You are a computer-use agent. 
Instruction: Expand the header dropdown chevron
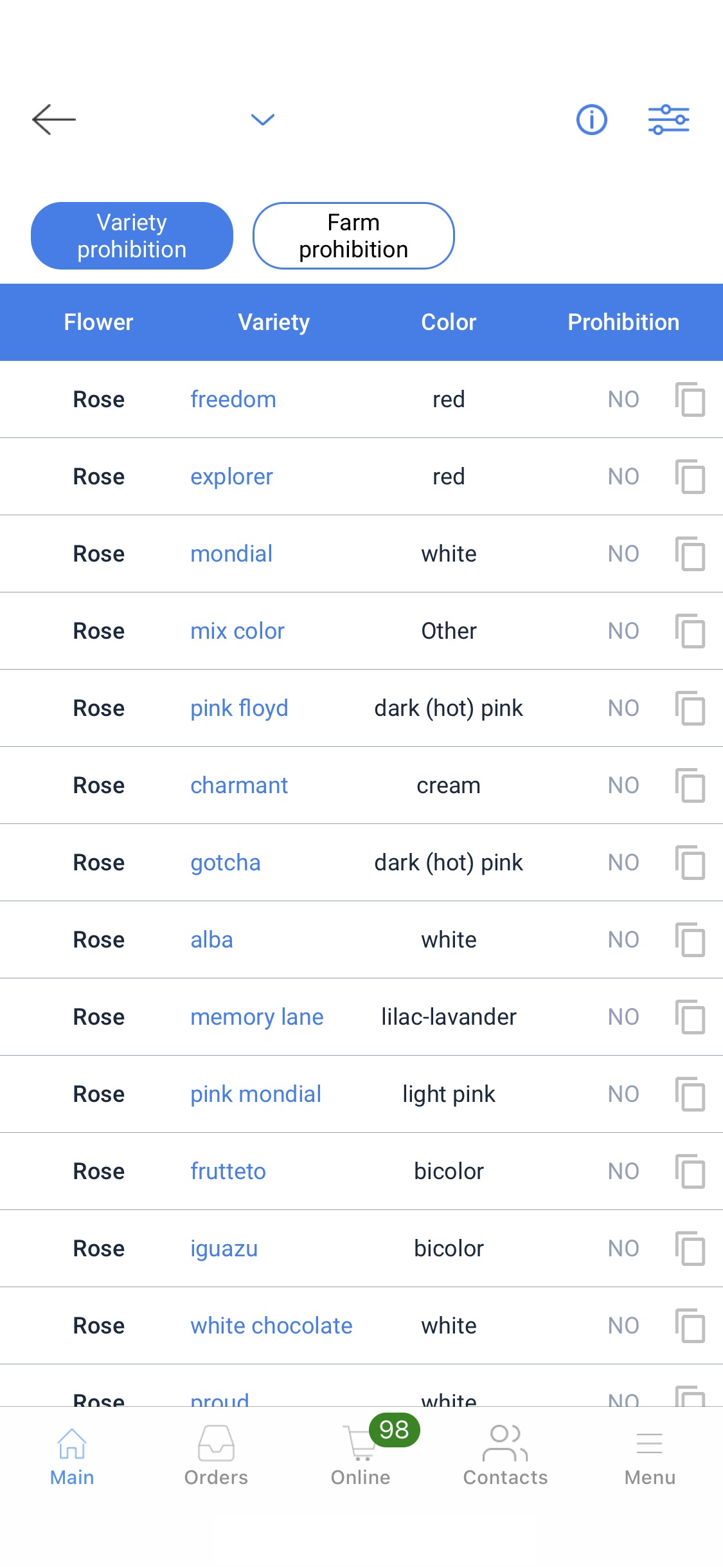pyautogui.click(x=262, y=120)
